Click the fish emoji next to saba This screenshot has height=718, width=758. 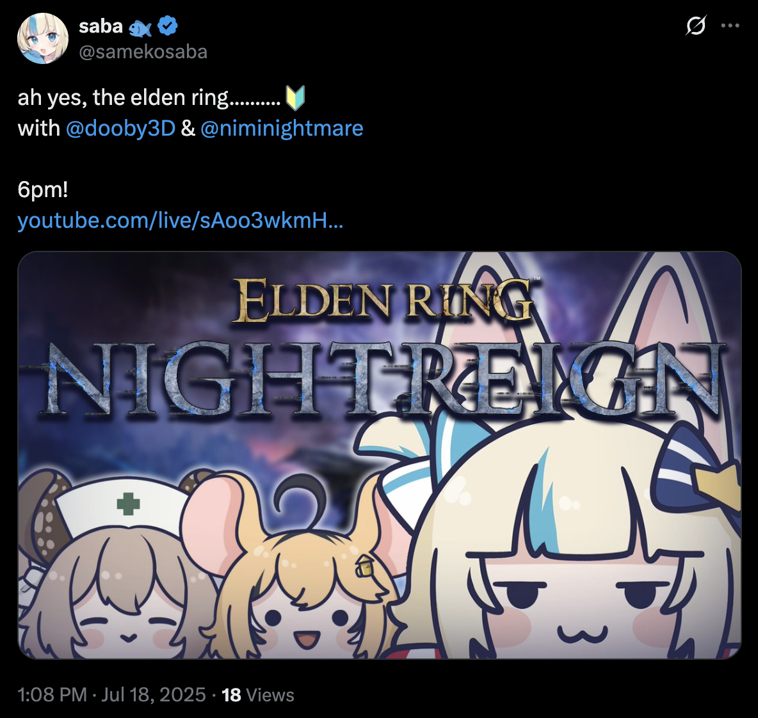(140, 29)
